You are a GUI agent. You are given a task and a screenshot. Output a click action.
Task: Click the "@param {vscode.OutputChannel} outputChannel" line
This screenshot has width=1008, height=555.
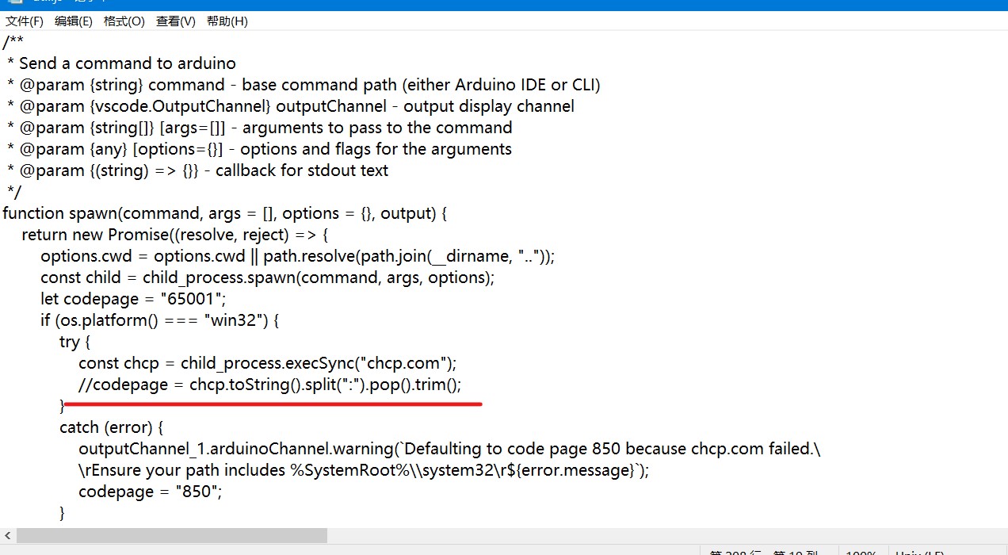290,106
